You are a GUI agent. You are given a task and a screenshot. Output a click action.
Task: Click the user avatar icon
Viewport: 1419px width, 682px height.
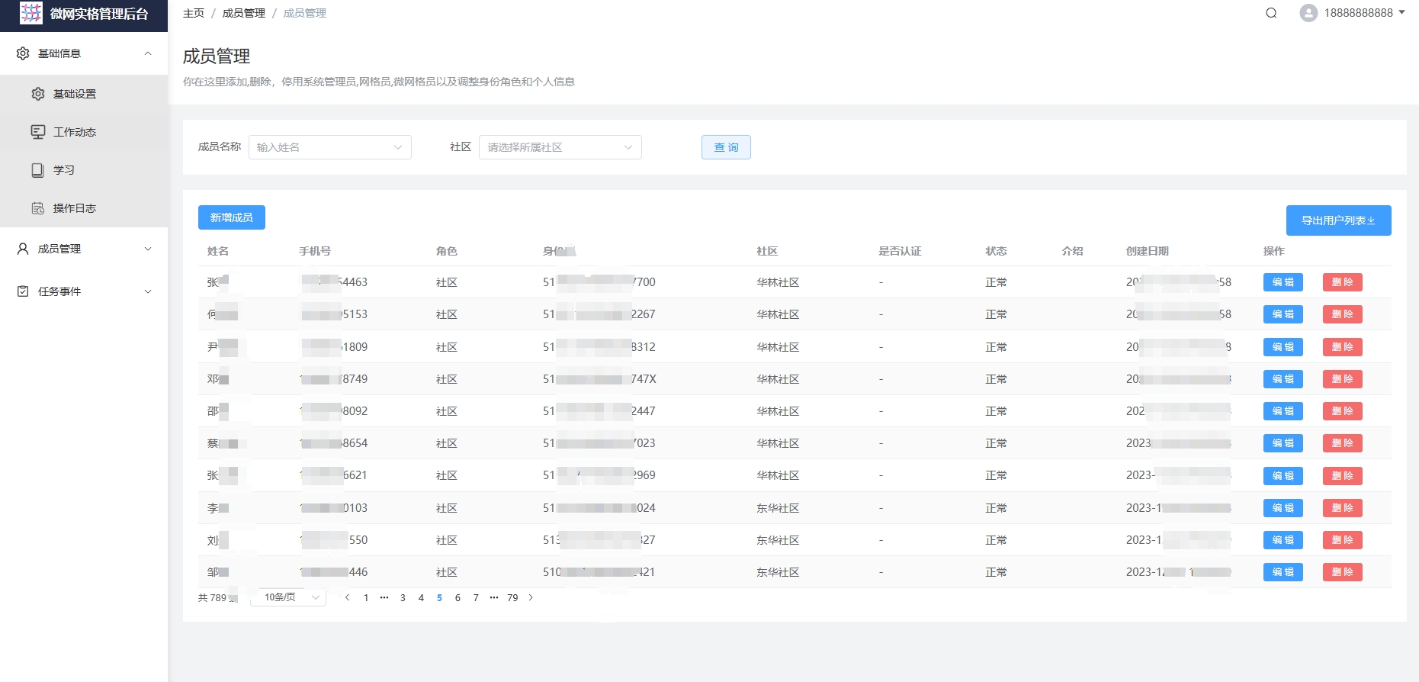[x=1308, y=13]
